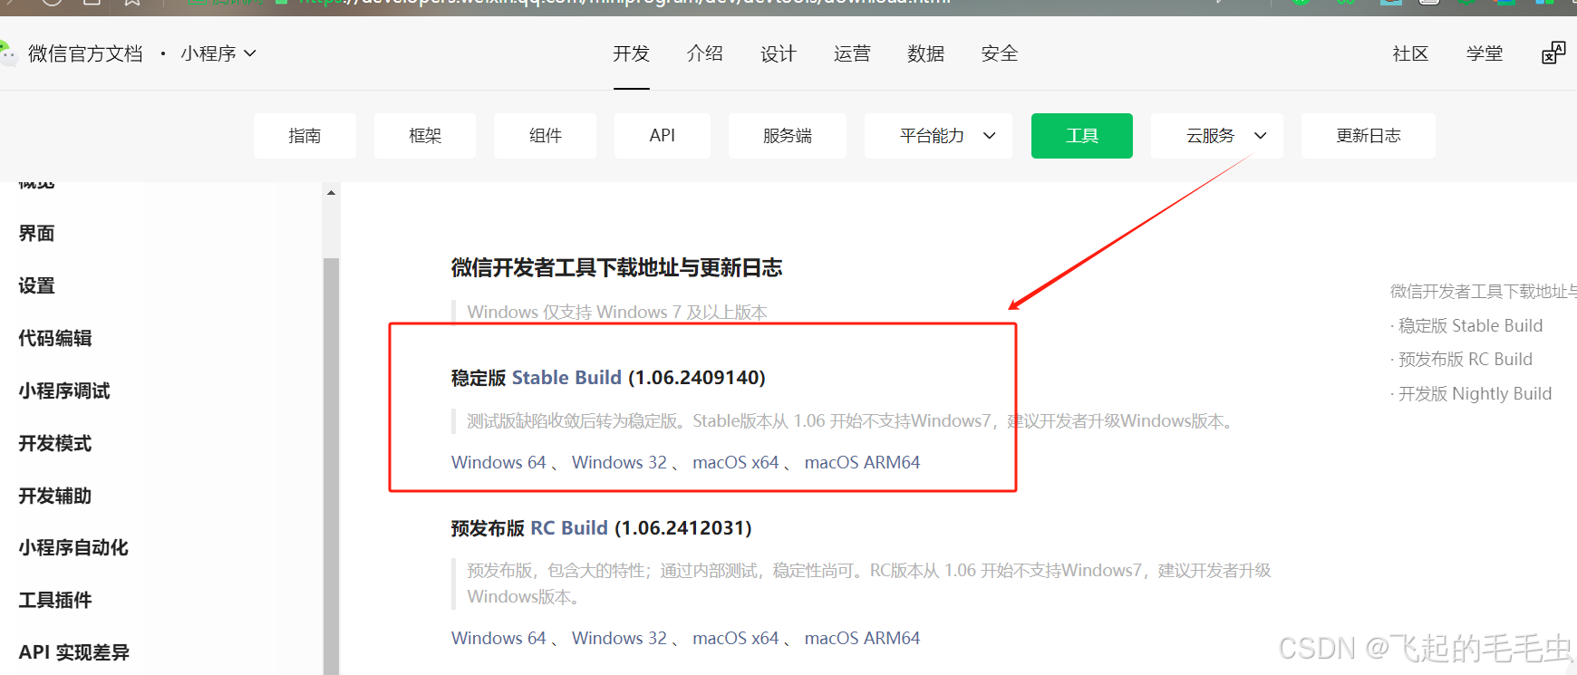Select the 框架 sub-navigation button
The width and height of the screenshot is (1577, 675).
pyautogui.click(x=425, y=136)
